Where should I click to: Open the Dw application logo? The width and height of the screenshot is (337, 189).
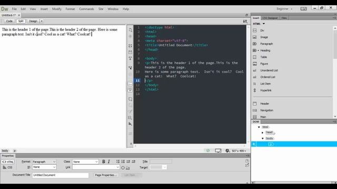tap(5, 9)
